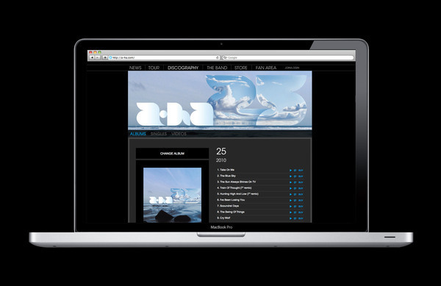
Task: Play track 9 Cry Wolf
Action: click(290, 218)
